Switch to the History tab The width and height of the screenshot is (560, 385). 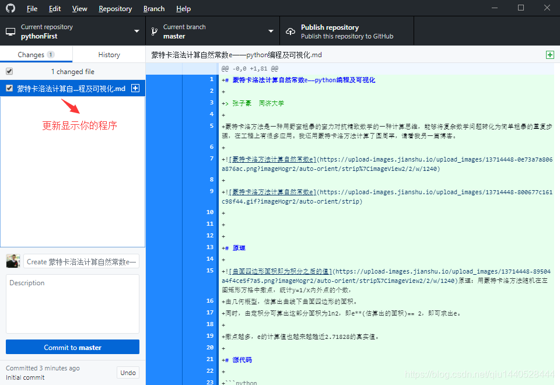109,54
